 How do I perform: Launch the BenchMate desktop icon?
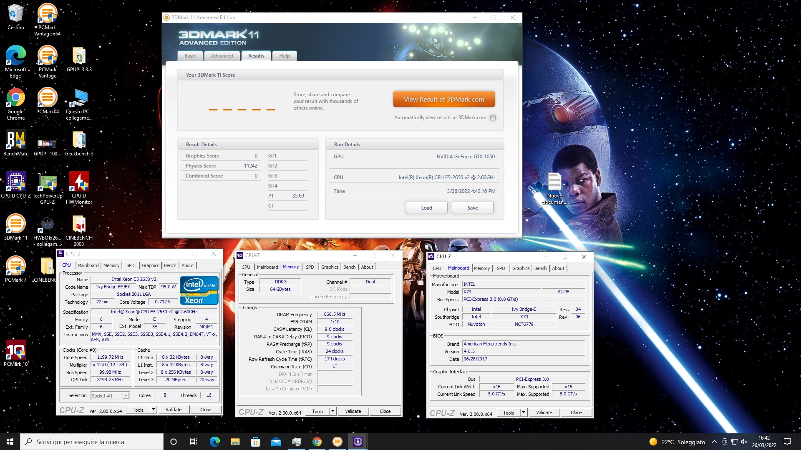[x=15, y=143]
